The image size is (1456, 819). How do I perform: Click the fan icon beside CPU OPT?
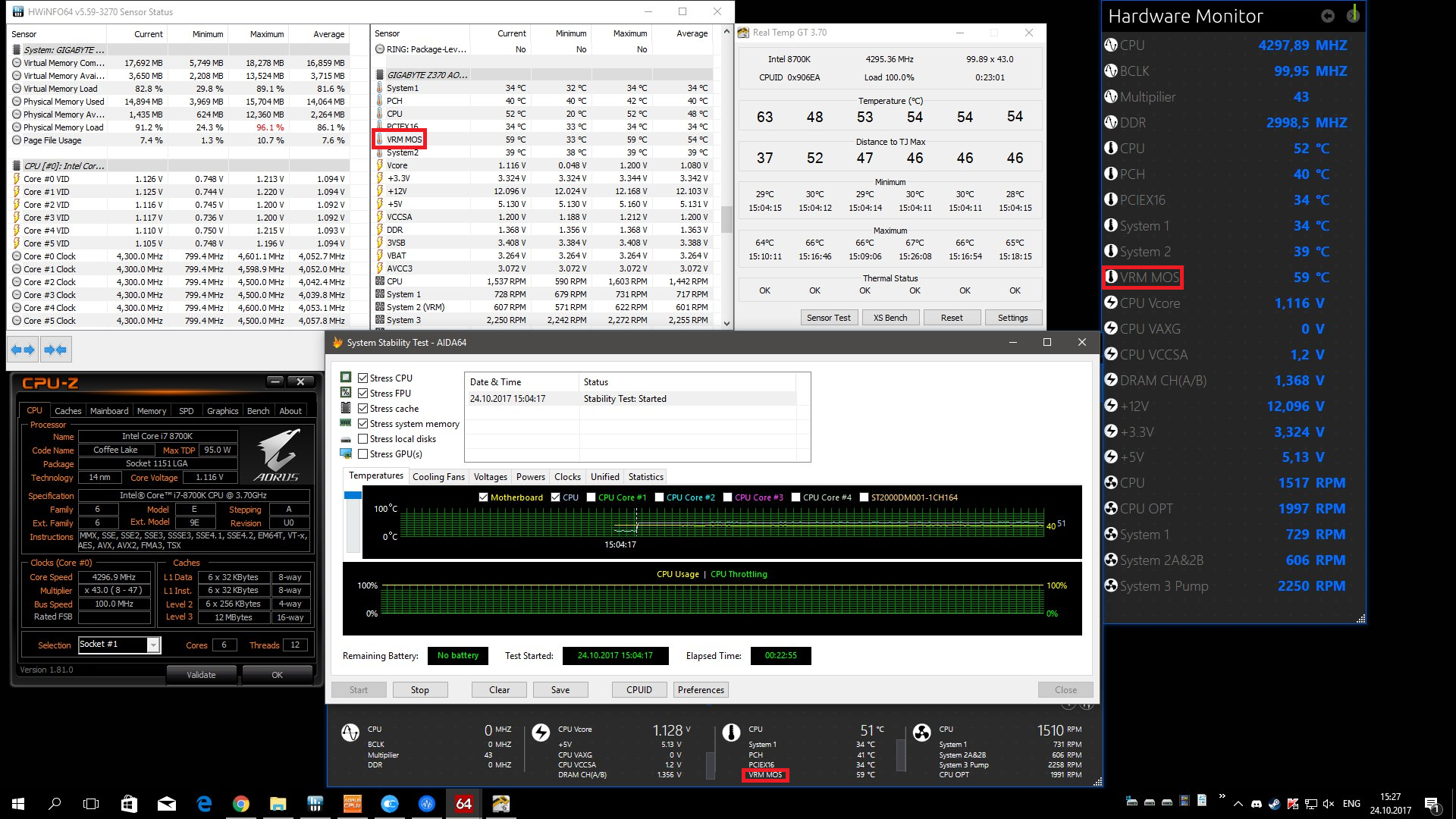point(1111,509)
